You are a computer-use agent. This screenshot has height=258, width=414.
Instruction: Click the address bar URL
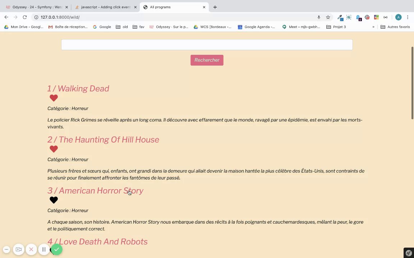[60, 17]
